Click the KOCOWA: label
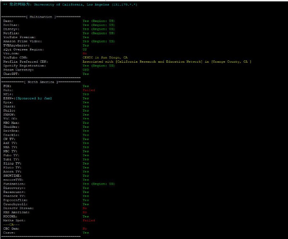The width and height of the screenshot is (288, 239). [x=10, y=216]
